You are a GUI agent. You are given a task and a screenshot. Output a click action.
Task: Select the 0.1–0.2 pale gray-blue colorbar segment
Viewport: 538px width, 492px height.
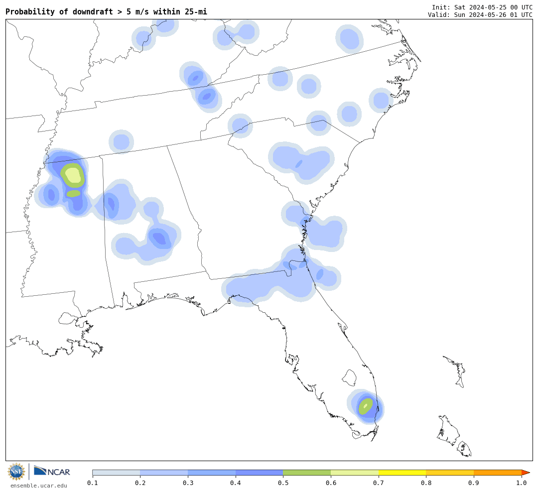(116, 473)
